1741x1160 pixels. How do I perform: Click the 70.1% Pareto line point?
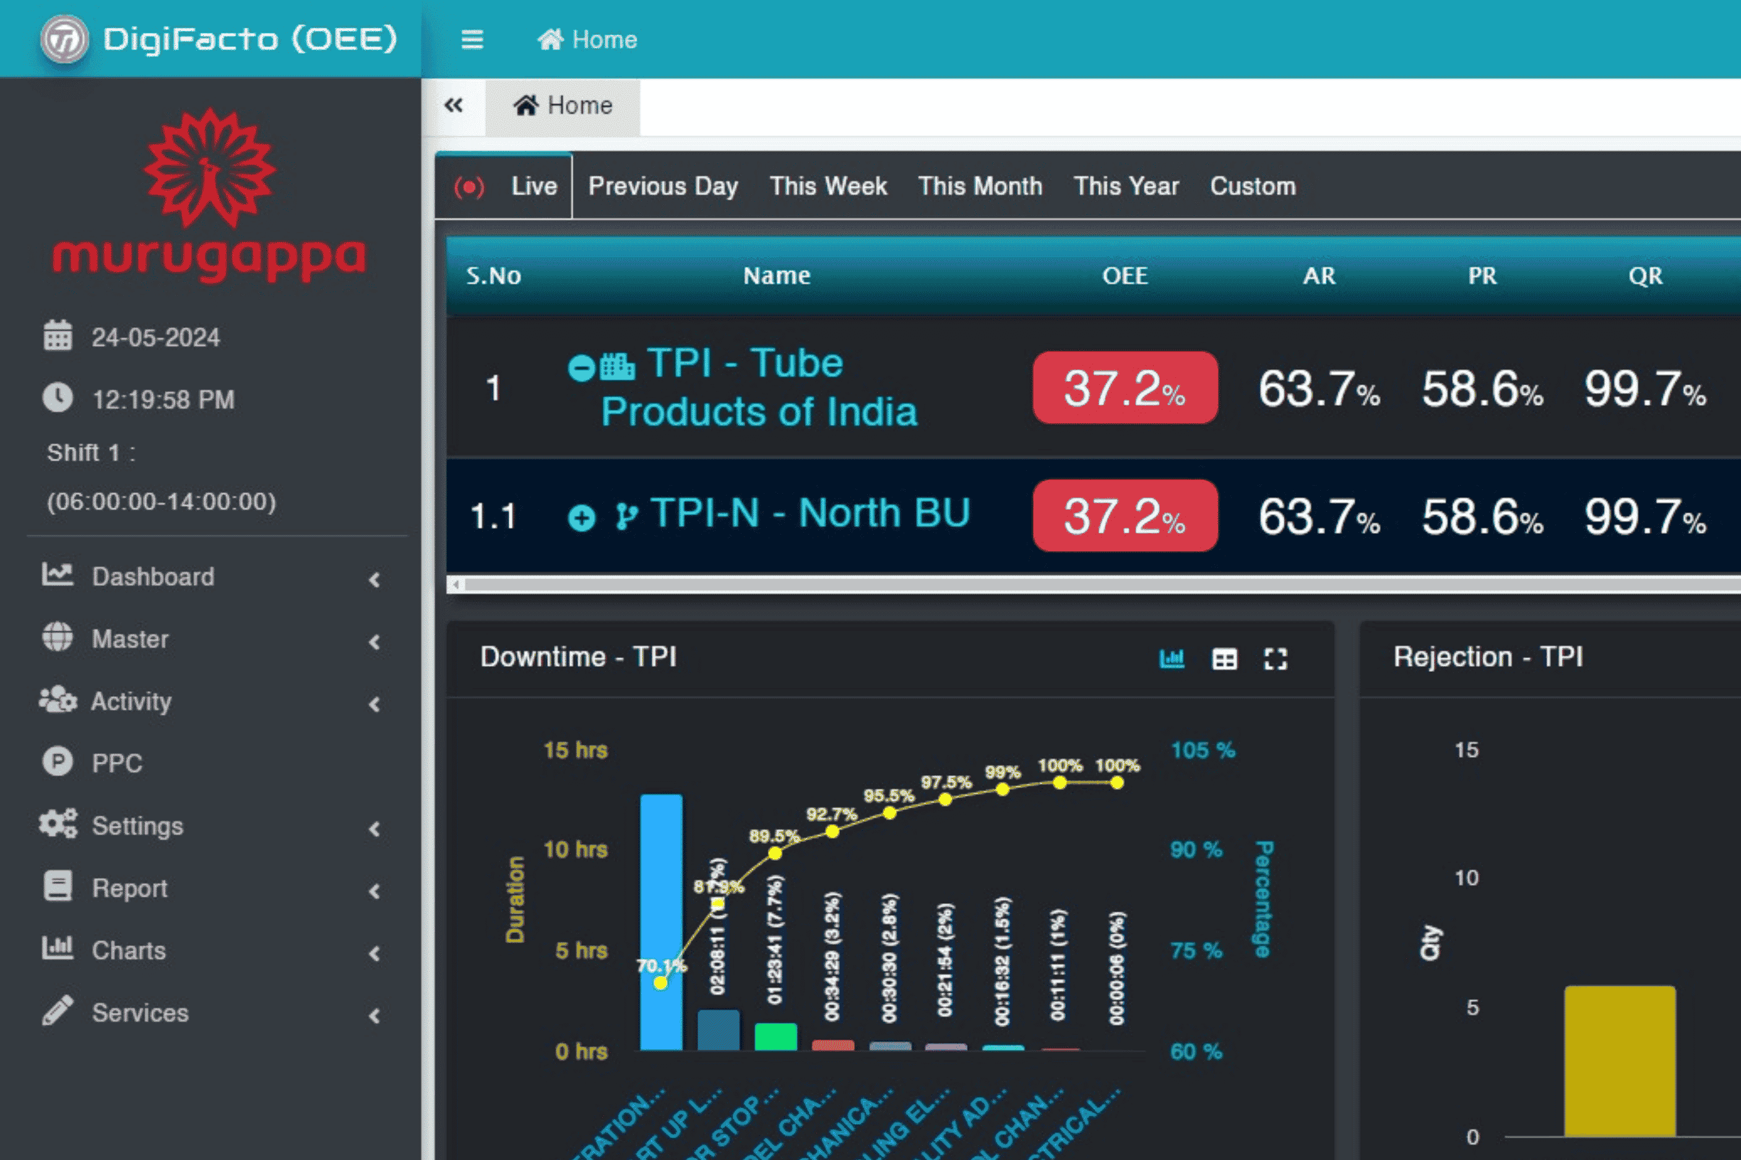pyautogui.click(x=660, y=983)
